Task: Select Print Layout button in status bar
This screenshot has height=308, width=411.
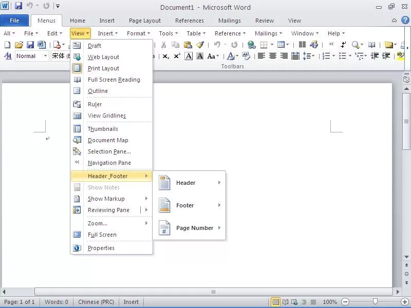Action: coord(275,302)
